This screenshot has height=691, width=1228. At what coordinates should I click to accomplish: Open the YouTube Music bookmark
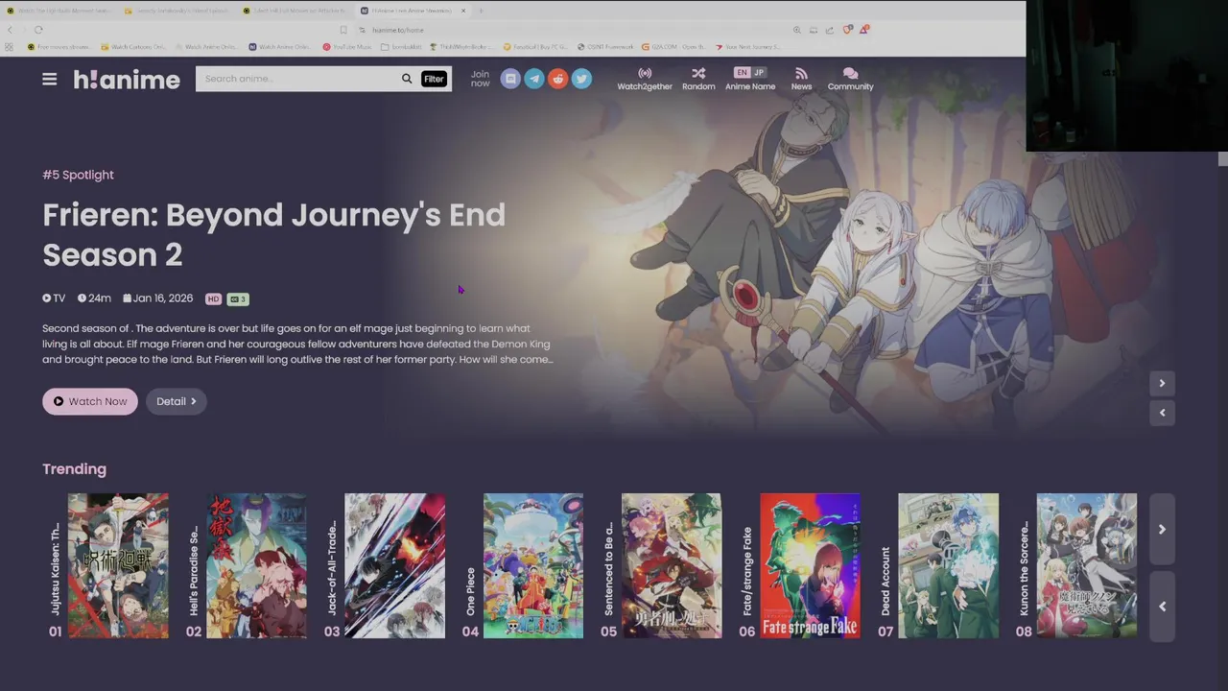click(347, 47)
